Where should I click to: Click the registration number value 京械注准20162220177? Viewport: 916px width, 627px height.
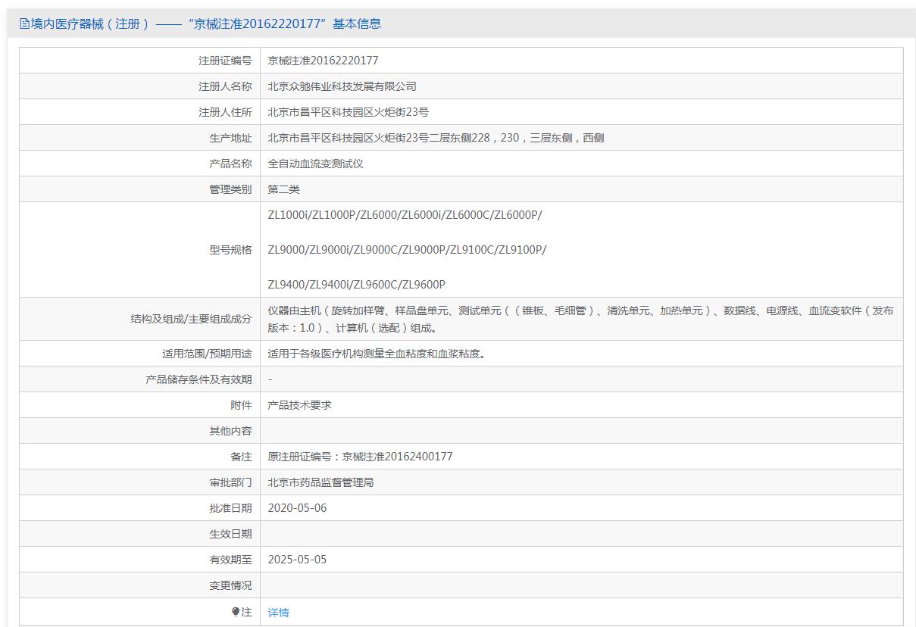[323, 61]
